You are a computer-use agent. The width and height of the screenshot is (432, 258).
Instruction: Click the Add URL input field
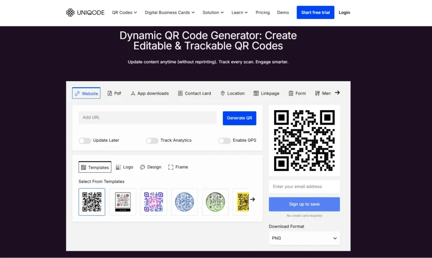point(147,117)
